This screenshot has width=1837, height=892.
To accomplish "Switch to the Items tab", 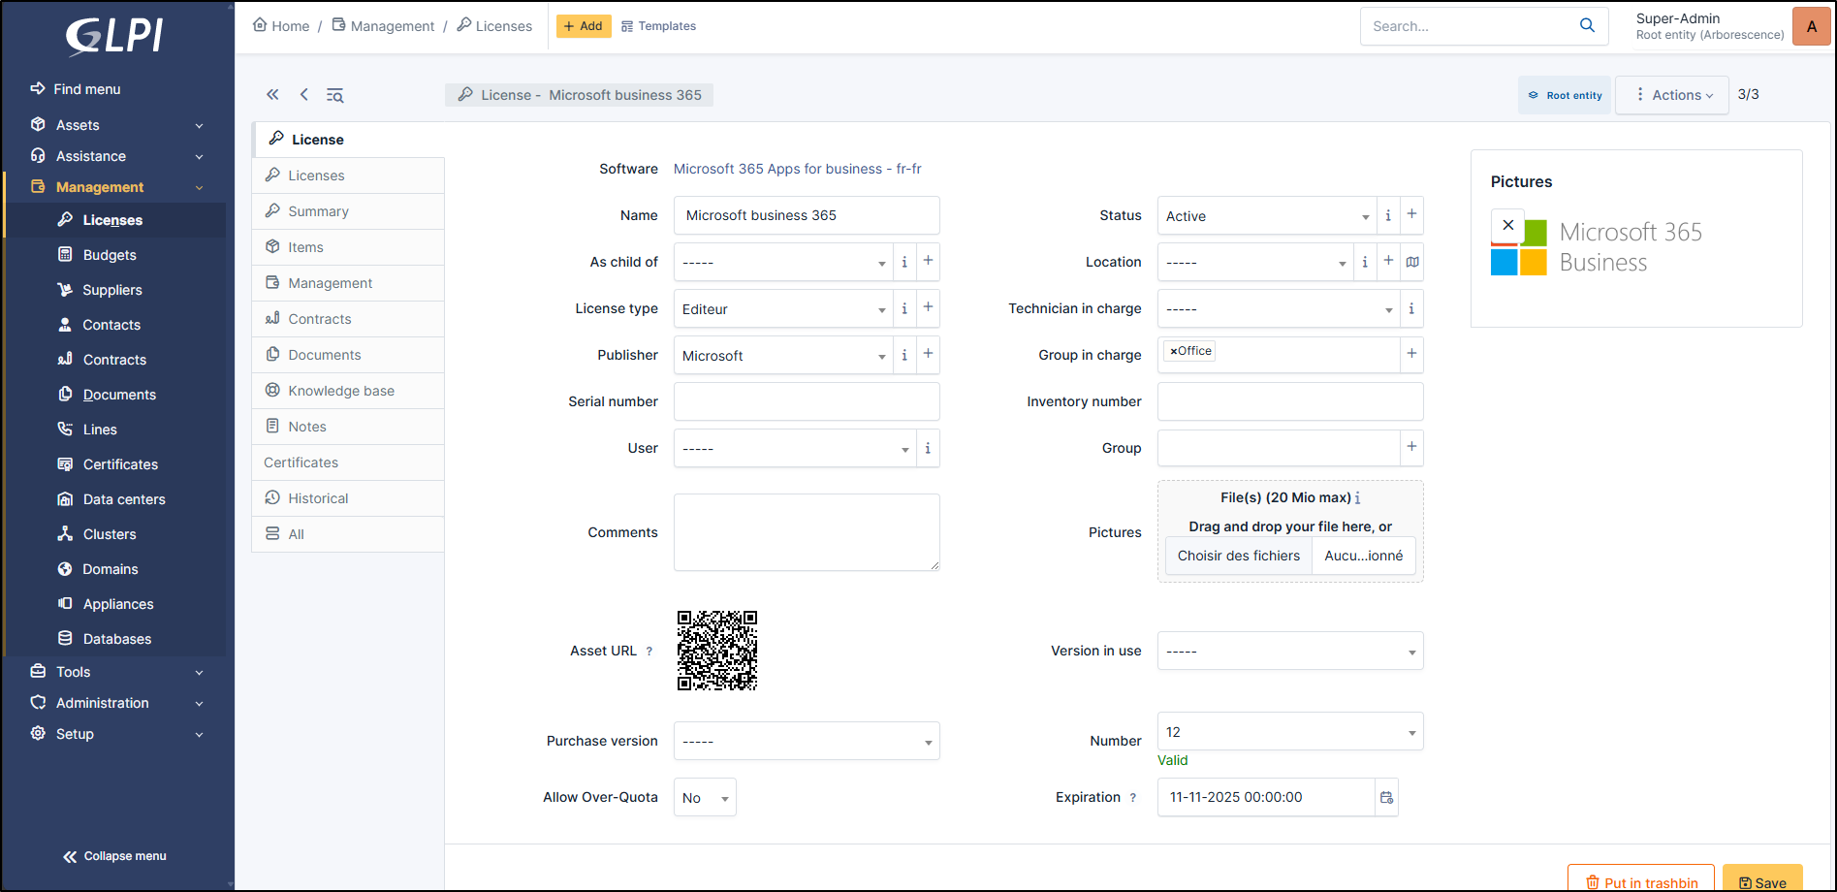I will pyautogui.click(x=348, y=247).
